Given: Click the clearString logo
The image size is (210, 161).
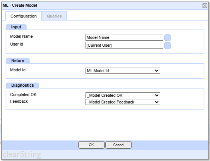Looking at the screenshot, I should 22,155.
